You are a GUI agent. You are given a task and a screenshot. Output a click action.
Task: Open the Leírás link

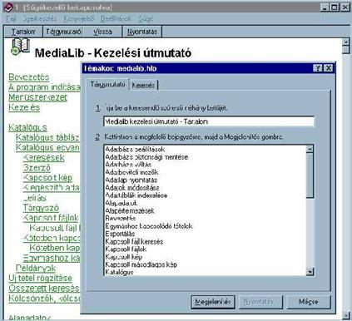(x=35, y=198)
